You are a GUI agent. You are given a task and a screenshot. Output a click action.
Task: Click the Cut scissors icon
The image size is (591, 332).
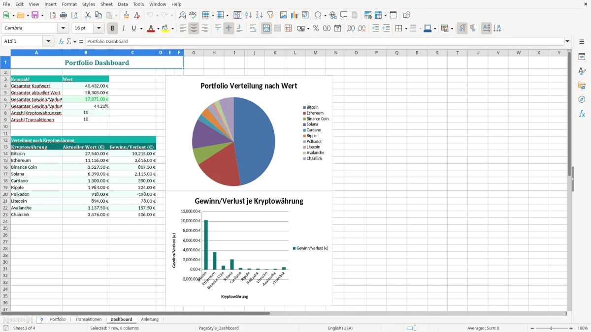tap(88, 15)
